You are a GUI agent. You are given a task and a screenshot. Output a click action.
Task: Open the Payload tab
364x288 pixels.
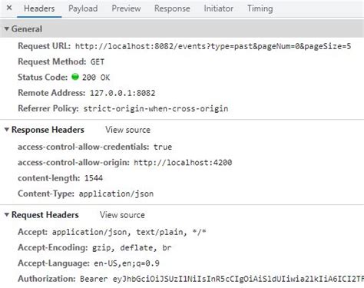[x=83, y=8]
